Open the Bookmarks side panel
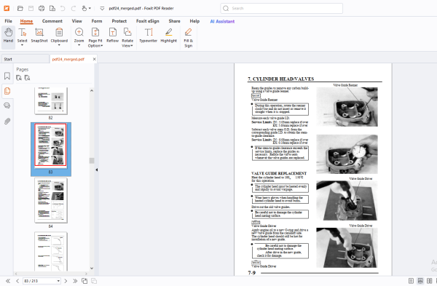 (x=7, y=76)
